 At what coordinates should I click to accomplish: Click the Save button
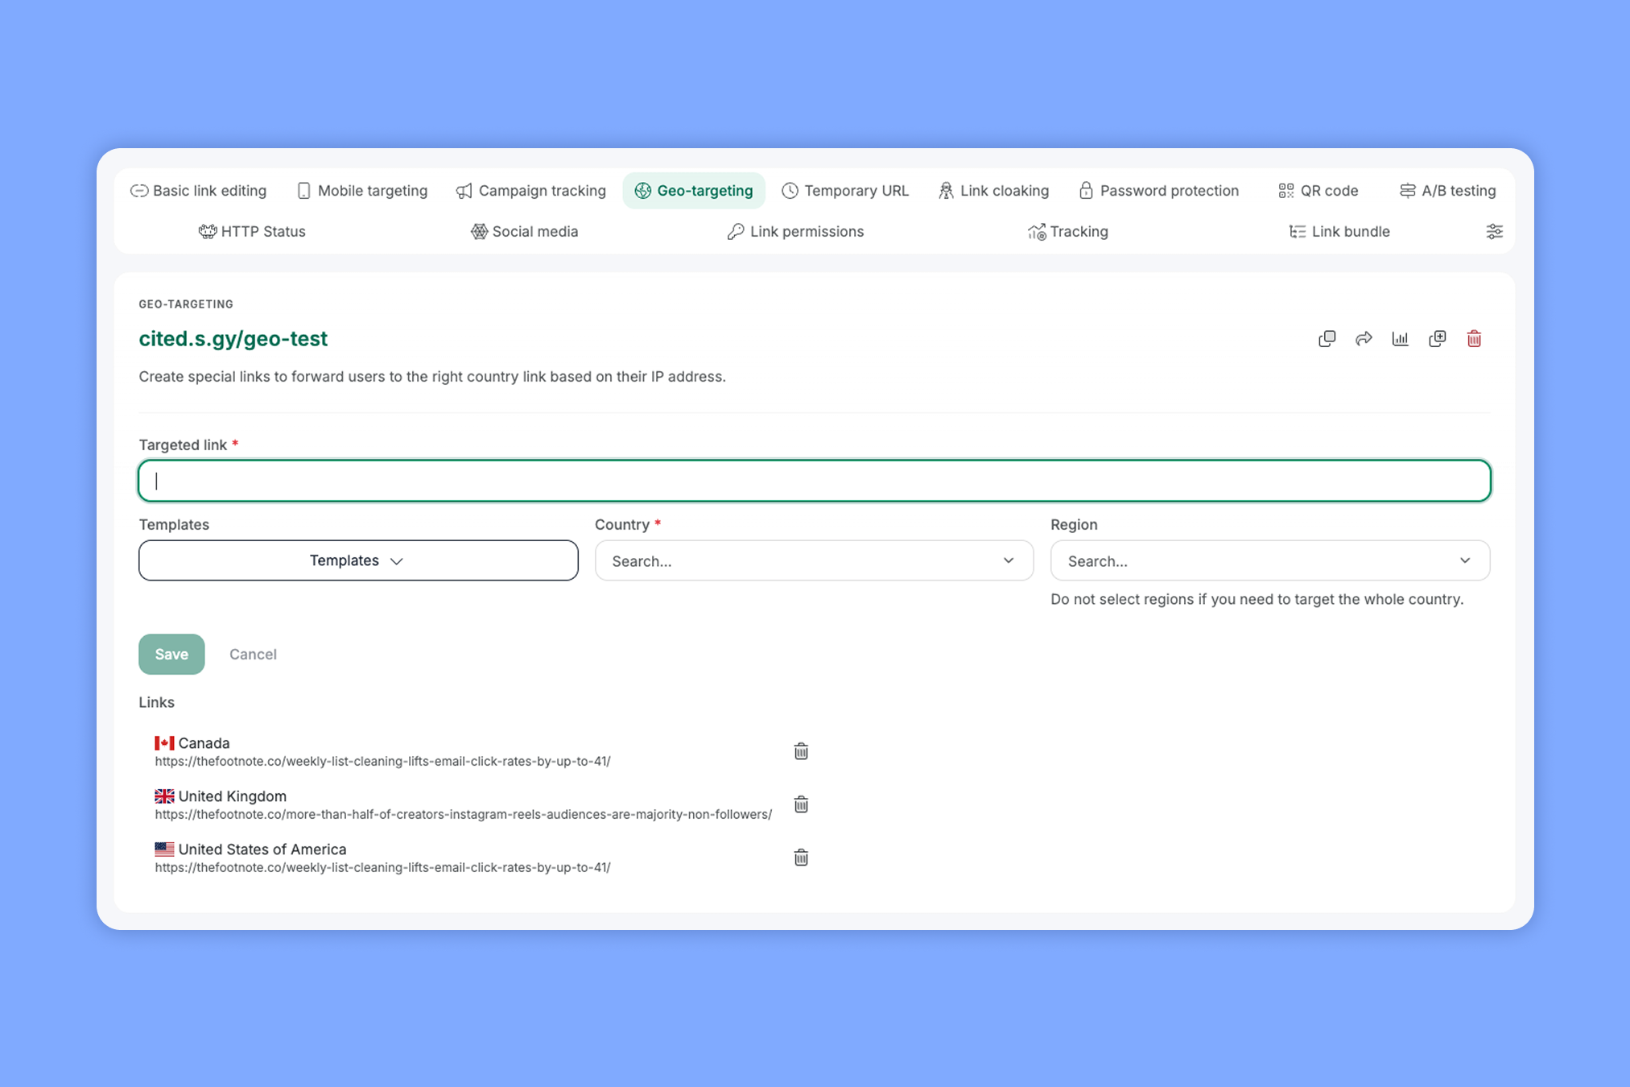point(171,654)
